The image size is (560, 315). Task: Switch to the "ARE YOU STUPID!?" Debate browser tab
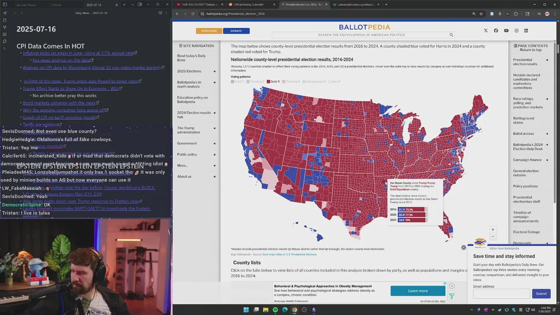click(199, 4)
